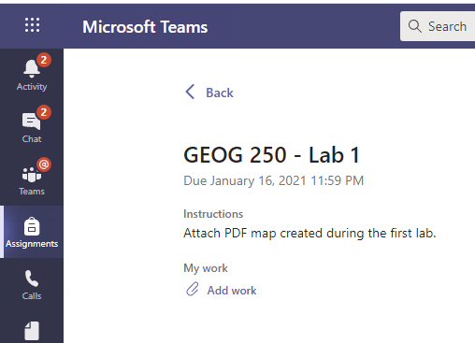Click the Microsoft Teams title
The image size is (475, 343).
(x=145, y=27)
